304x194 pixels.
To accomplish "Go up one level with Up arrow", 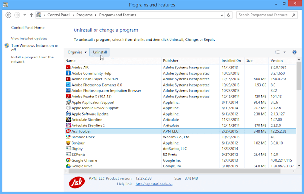I will tap(31, 15).
